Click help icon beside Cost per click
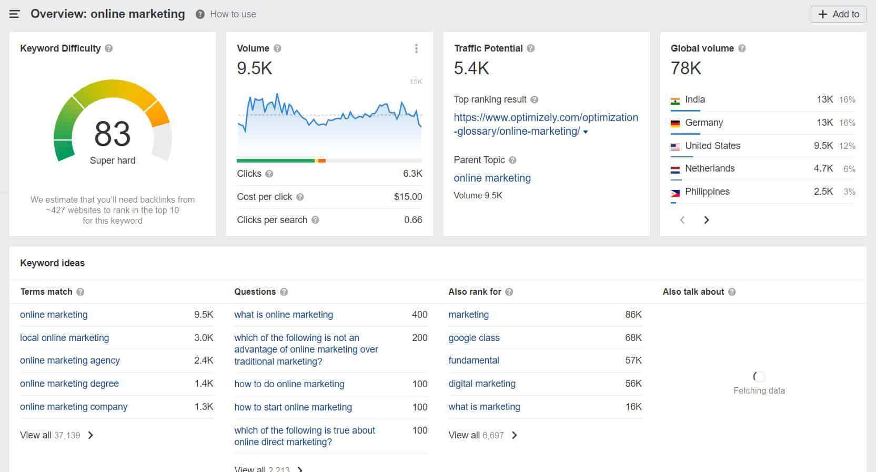The width and height of the screenshot is (876, 472). tap(300, 197)
